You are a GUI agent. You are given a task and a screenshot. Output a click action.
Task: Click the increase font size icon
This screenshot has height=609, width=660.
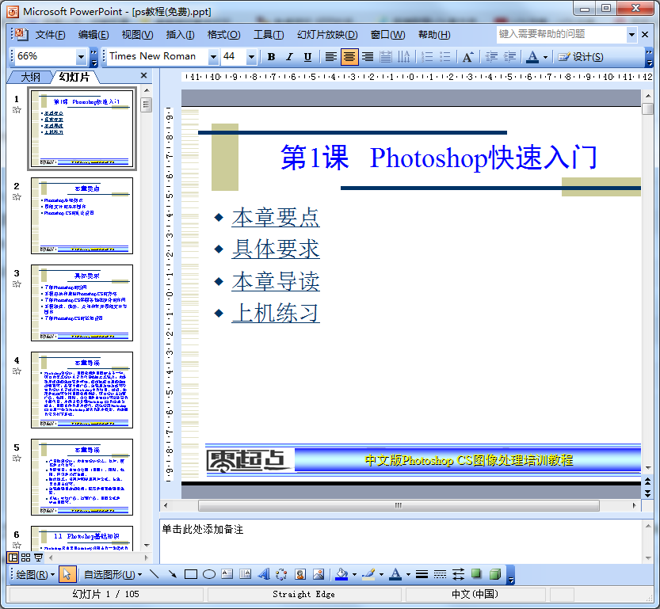467,57
